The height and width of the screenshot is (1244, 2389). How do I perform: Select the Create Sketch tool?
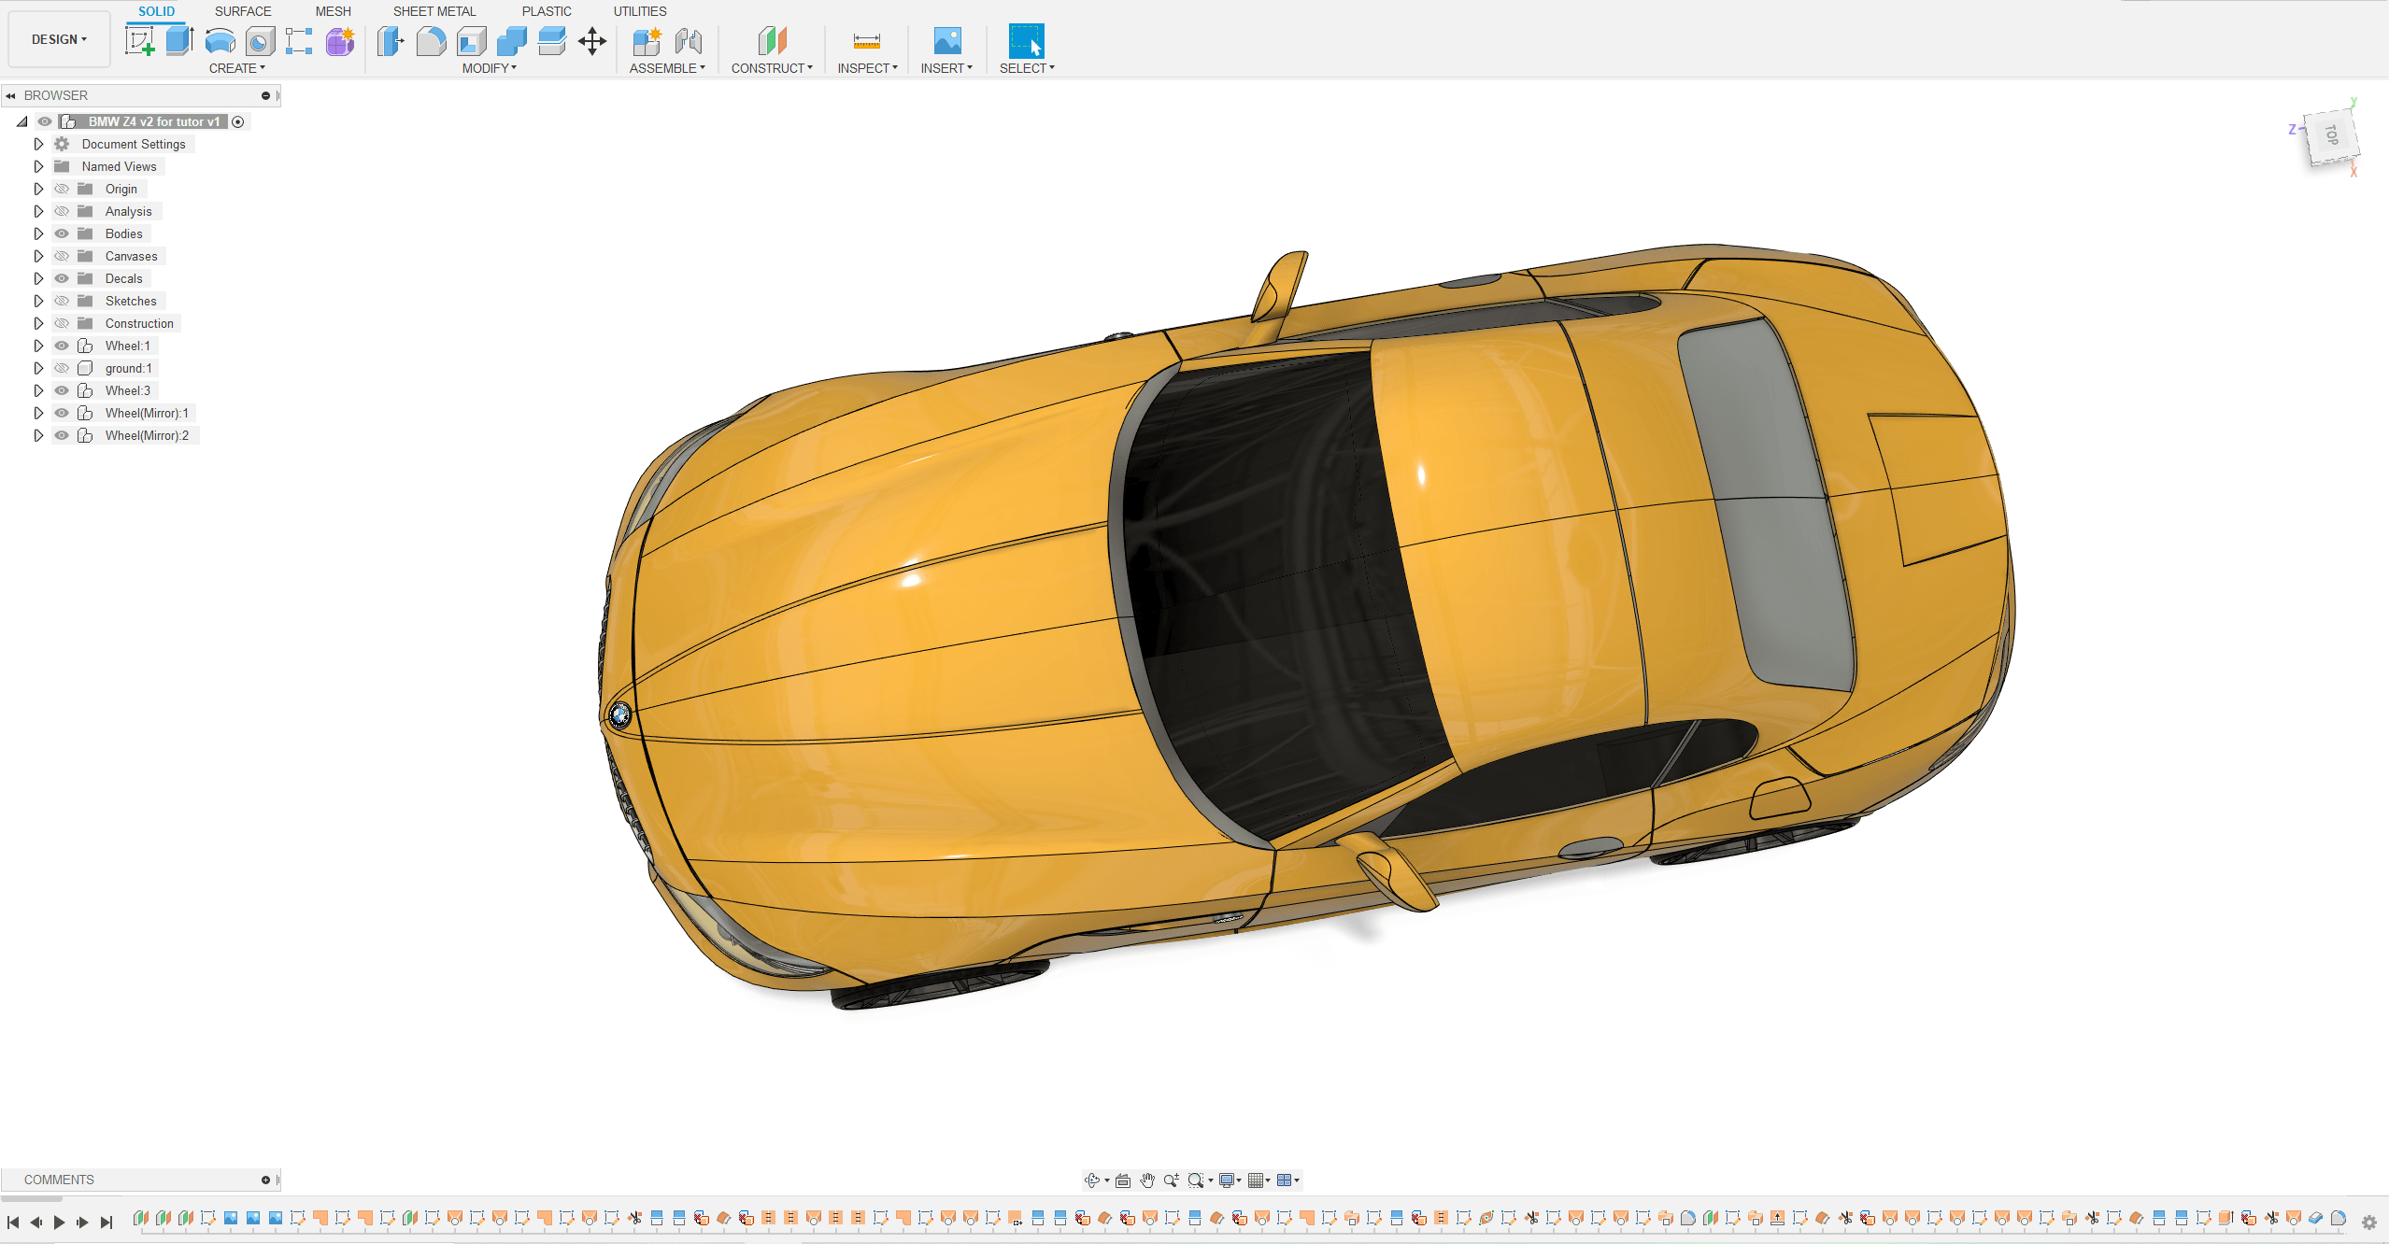[x=140, y=41]
